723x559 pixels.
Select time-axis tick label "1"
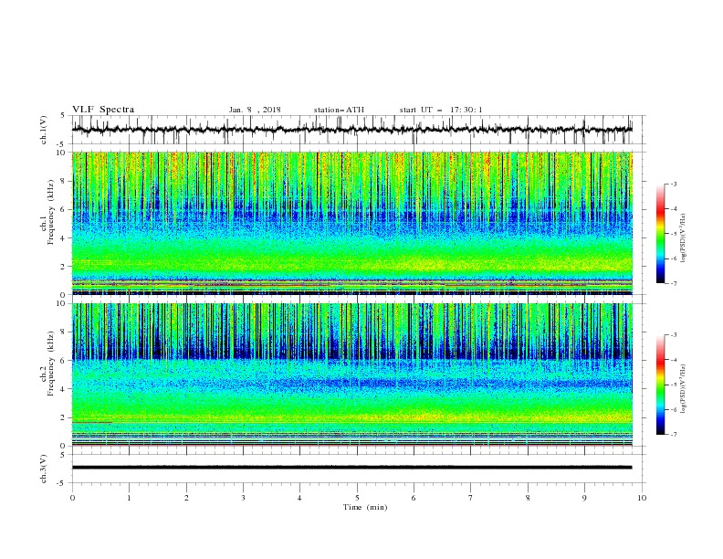pyautogui.click(x=129, y=498)
